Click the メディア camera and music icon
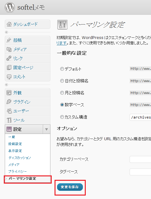The width and height of the screenshot is (151, 199). pos(9,49)
